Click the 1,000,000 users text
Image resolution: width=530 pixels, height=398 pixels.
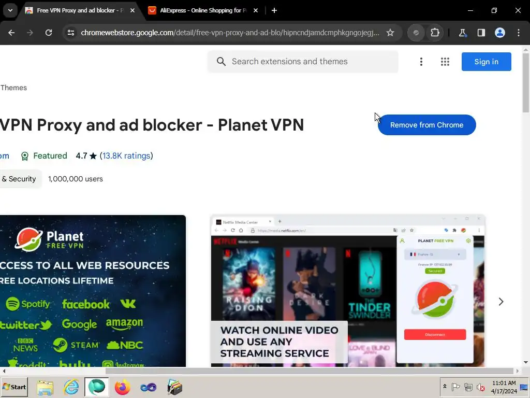click(x=76, y=179)
